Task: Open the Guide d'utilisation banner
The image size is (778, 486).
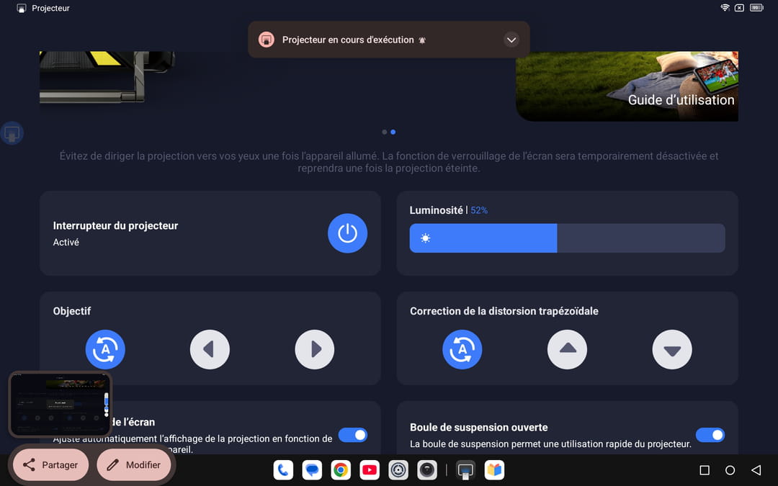Action: (627, 86)
